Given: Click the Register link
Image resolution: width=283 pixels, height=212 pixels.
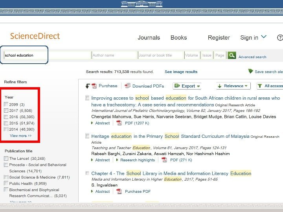Looking at the screenshot, I should [219, 38].
